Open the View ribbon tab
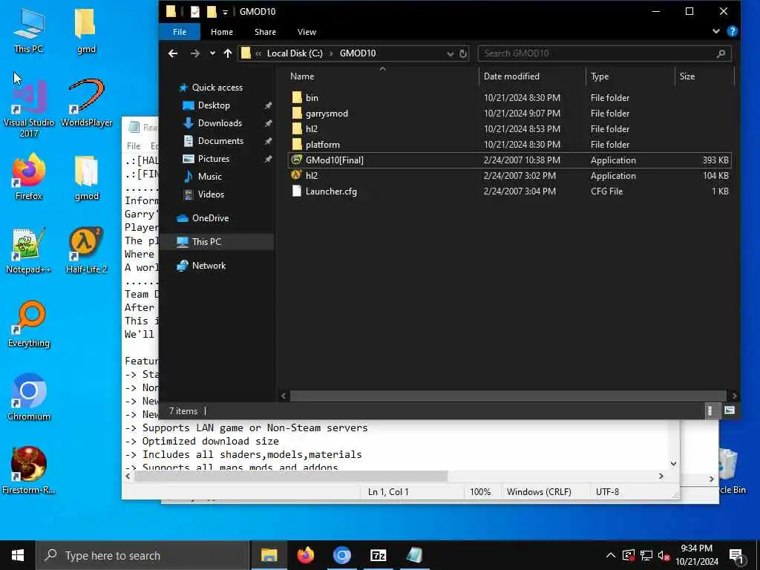Screen dimensions: 760x570 click(x=307, y=32)
